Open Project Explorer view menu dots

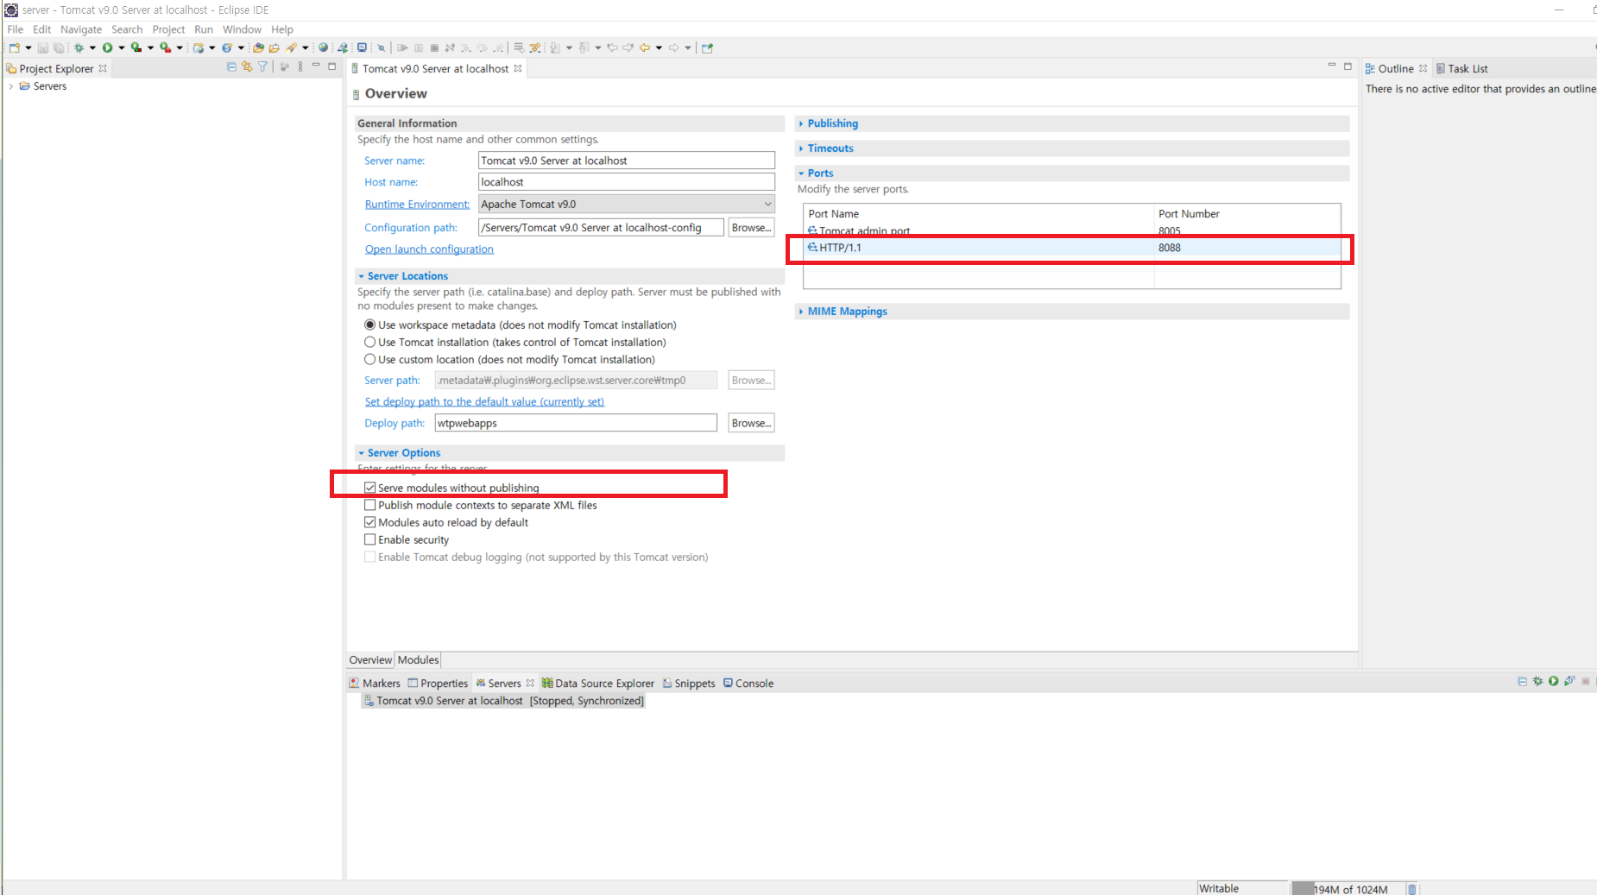pyautogui.click(x=300, y=67)
